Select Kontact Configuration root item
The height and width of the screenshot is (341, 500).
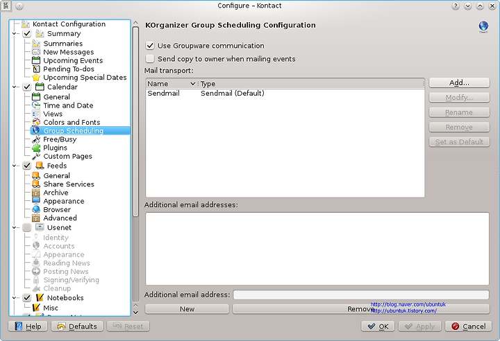tap(69, 24)
